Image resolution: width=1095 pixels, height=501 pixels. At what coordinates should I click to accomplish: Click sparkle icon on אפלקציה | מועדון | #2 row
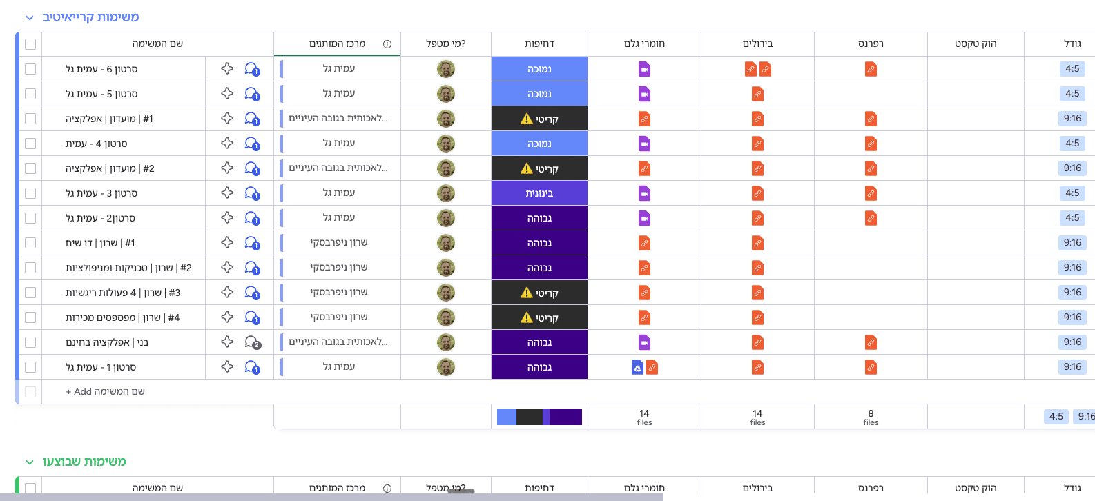pos(227,168)
